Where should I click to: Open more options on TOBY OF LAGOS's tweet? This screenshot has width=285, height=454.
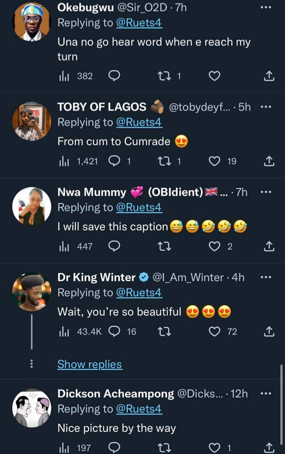coord(266,107)
